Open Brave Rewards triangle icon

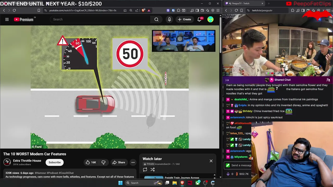[x=149, y=10]
